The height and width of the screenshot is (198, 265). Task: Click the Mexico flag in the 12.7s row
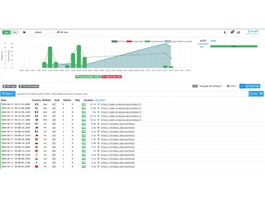click(x=37, y=116)
